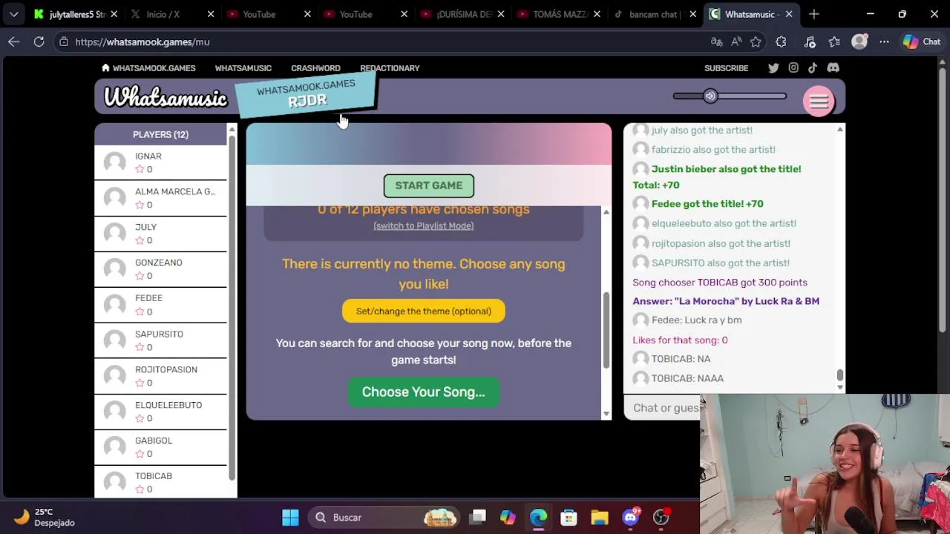The image size is (950, 534).
Task: Open the favorites list icon
Action: tap(834, 42)
